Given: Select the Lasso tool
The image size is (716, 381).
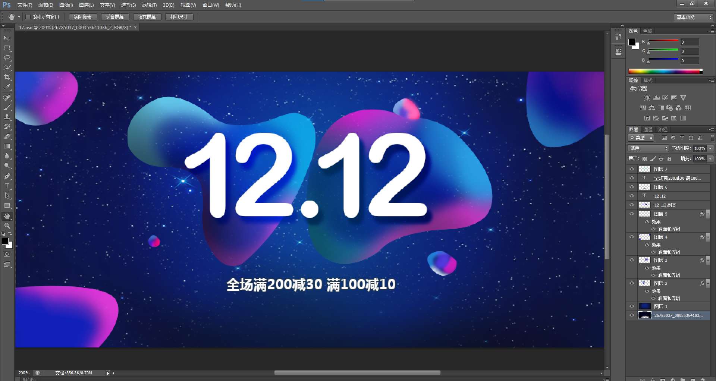Looking at the screenshot, I should (x=7, y=58).
